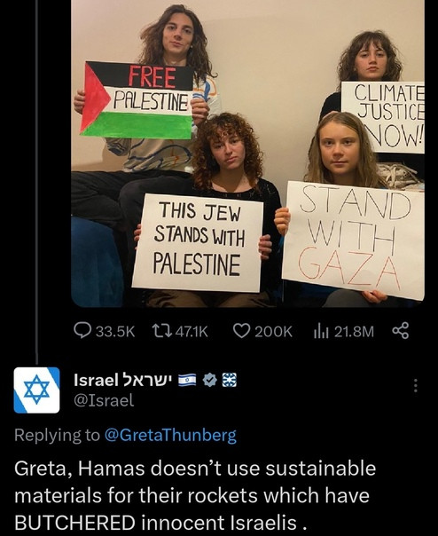Image resolution: width=438 pixels, height=536 pixels.
Task: Click the 21.8M views count
Action: tap(354, 332)
